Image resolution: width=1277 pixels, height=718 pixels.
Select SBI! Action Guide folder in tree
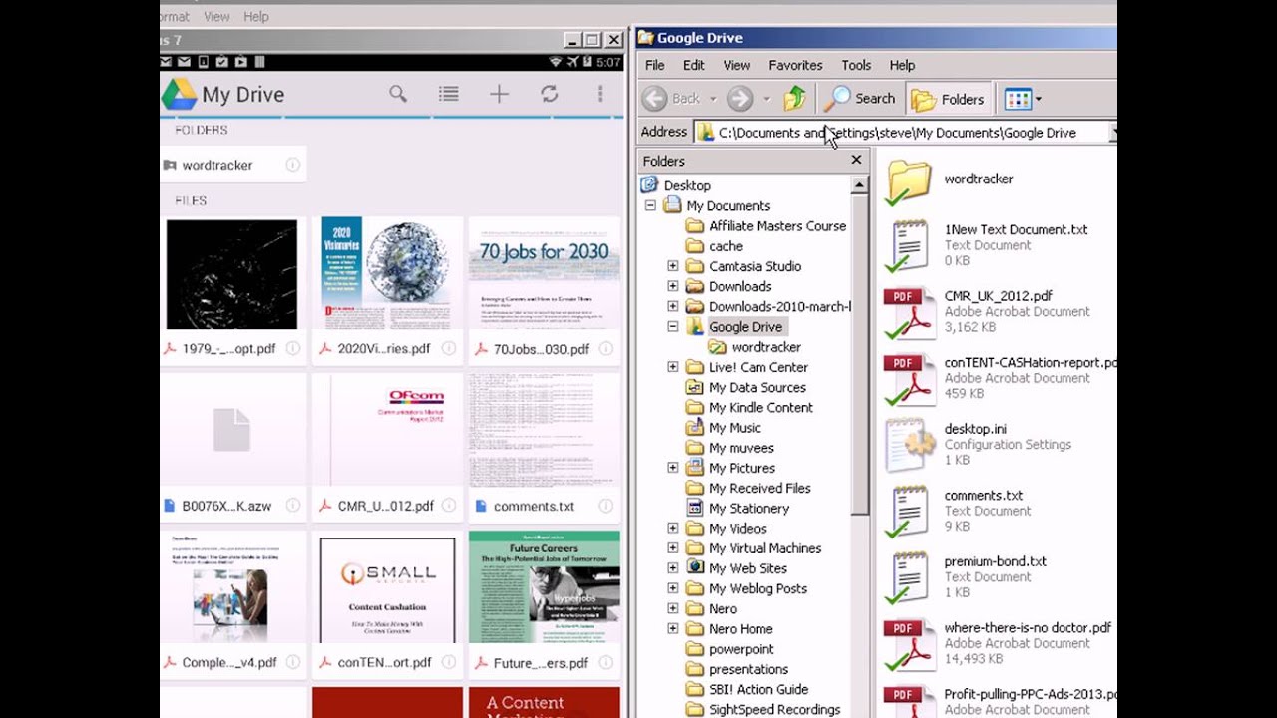[x=758, y=689]
